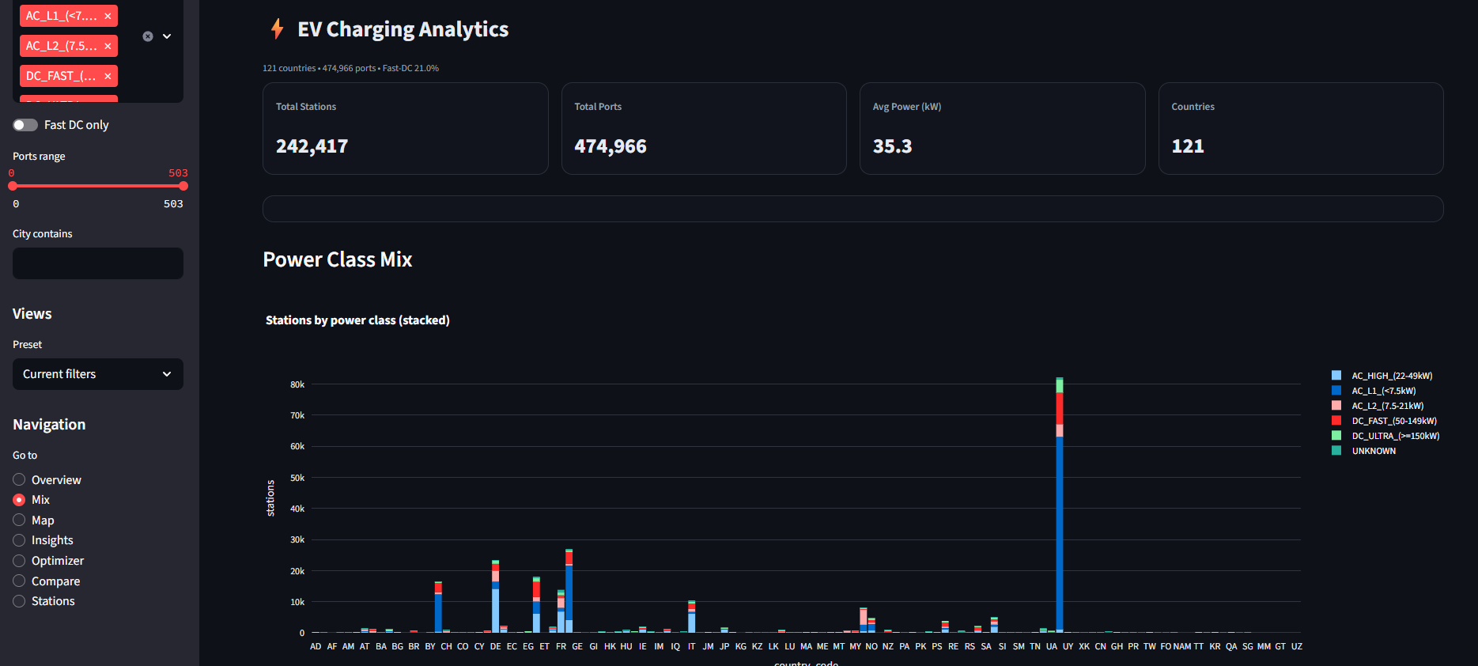Clear all selected power class filters
The width and height of the screenshot is (1478, 666).
click(x=148, y=36)
